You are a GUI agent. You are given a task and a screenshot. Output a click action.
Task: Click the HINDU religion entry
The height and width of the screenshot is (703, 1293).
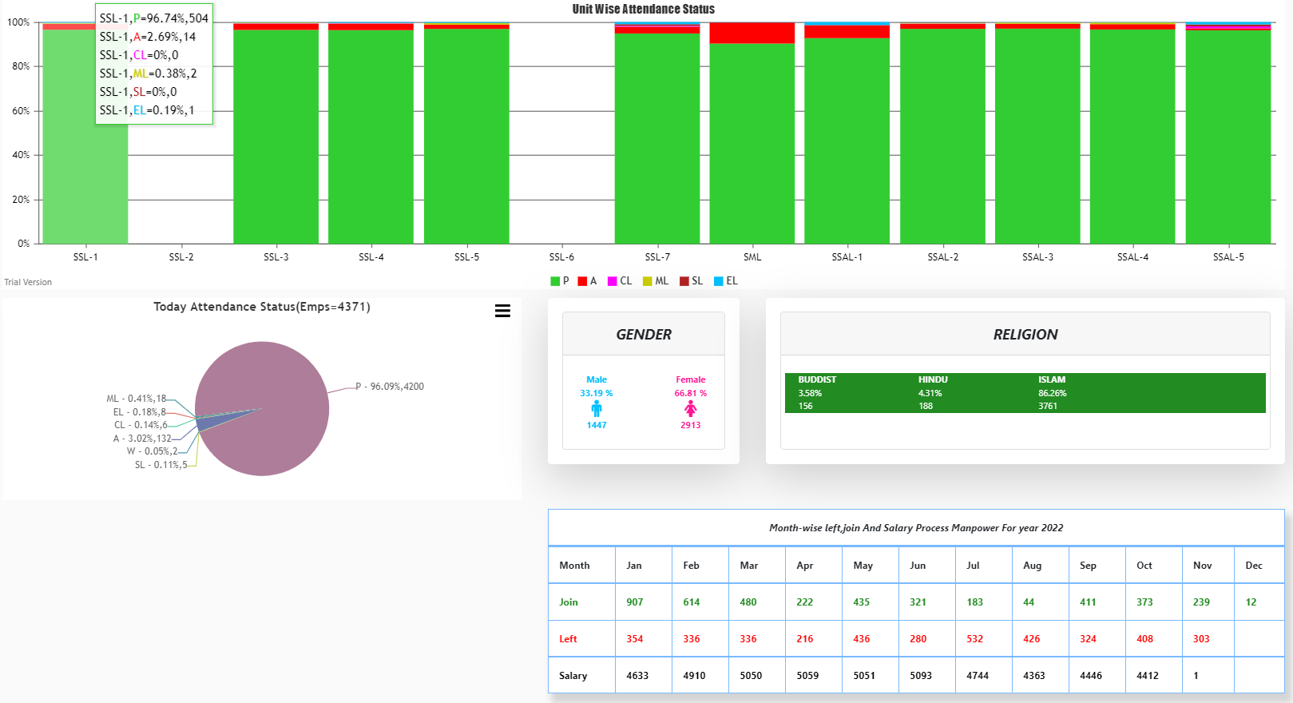point(932,392)
